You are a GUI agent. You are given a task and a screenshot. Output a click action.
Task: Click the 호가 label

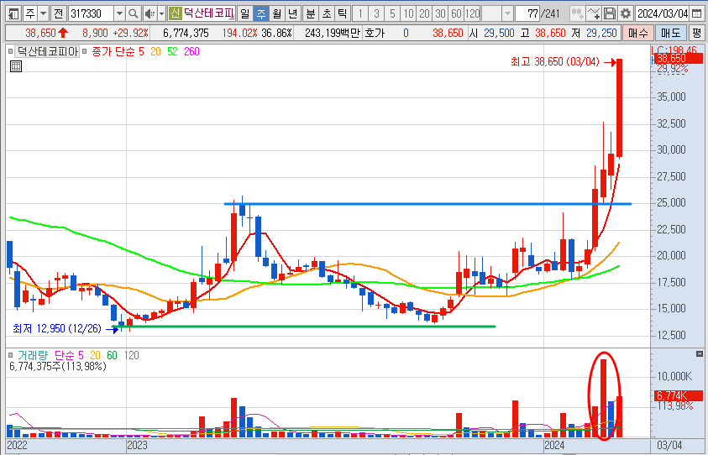pos(375,33)
